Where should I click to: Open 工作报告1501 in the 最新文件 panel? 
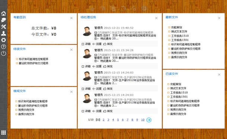pos(180,40)
